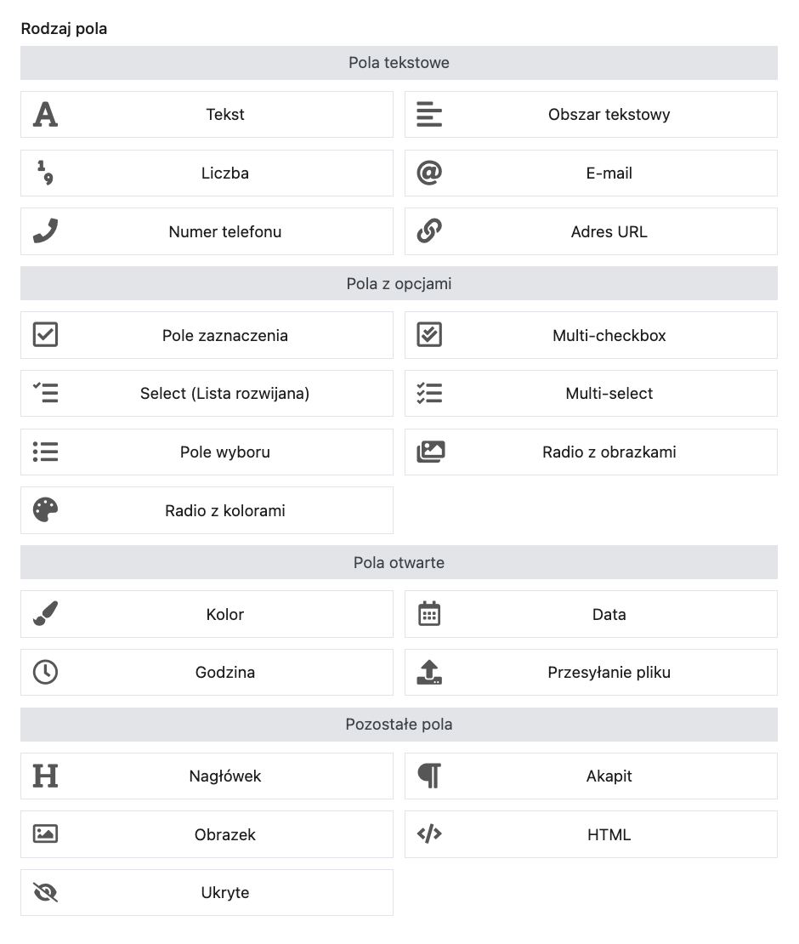Click the HTML code brackets icon
Image resolution: width=799 pixels, height=944 pixels.
[x=429, y=834]
